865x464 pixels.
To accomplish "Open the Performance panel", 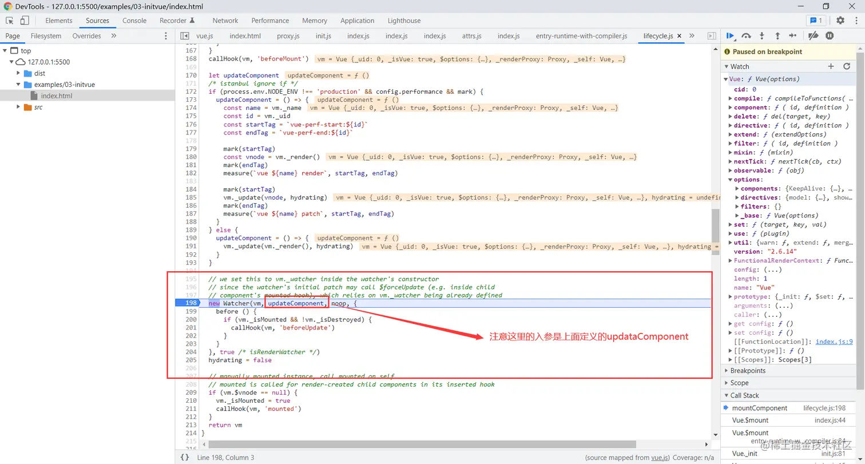I will (x=270, y=21).
